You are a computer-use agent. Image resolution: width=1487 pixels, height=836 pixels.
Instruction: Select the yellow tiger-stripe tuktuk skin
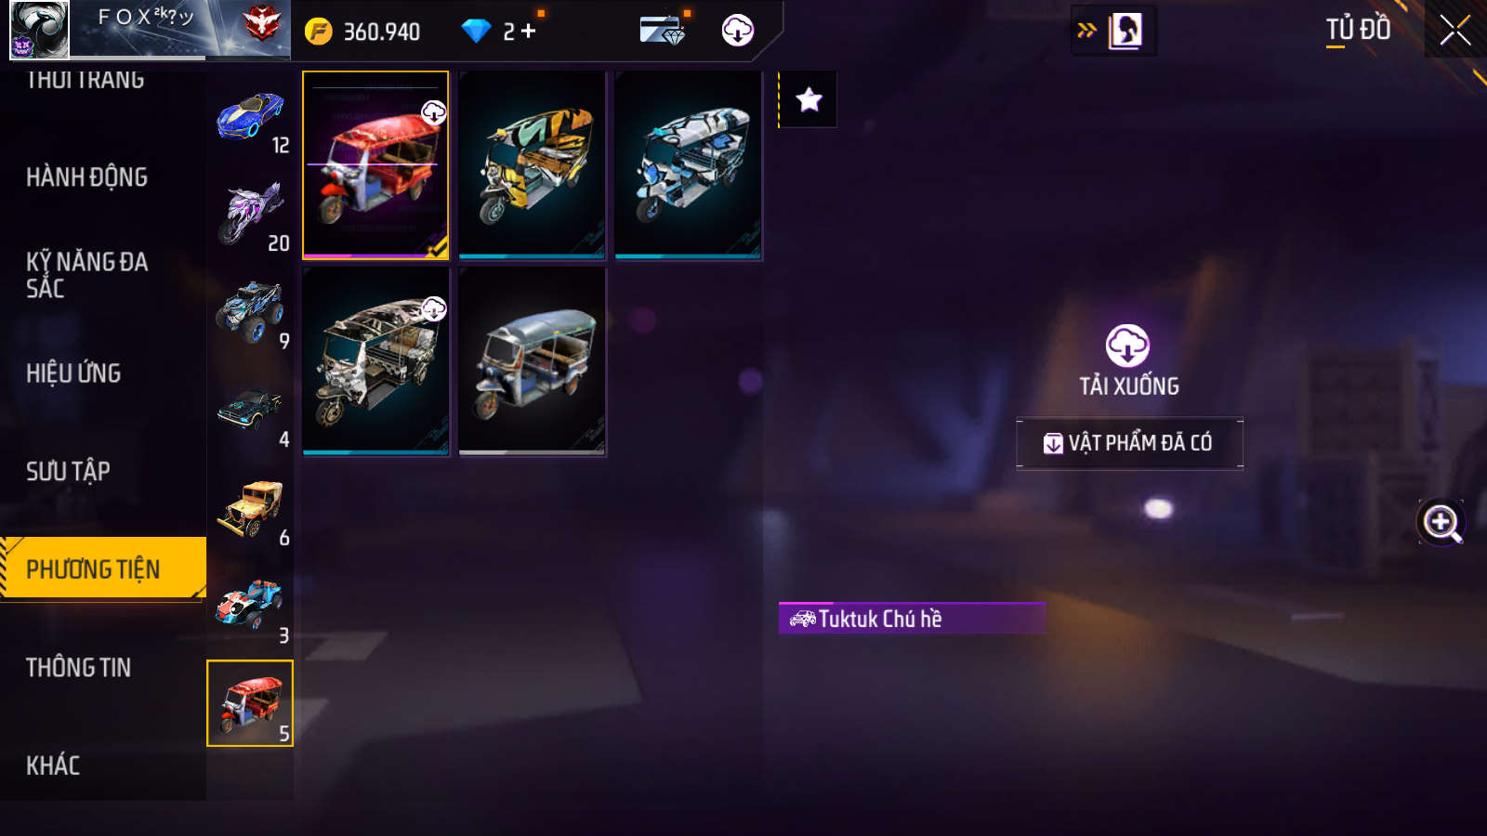coord(533,165)
